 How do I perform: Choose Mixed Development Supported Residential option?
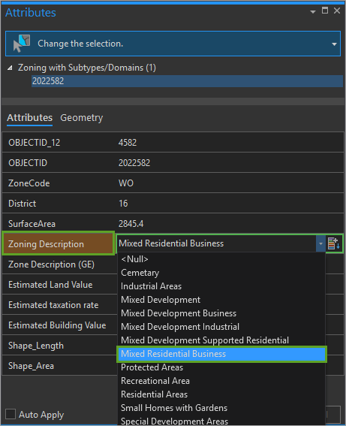point(221,340)
